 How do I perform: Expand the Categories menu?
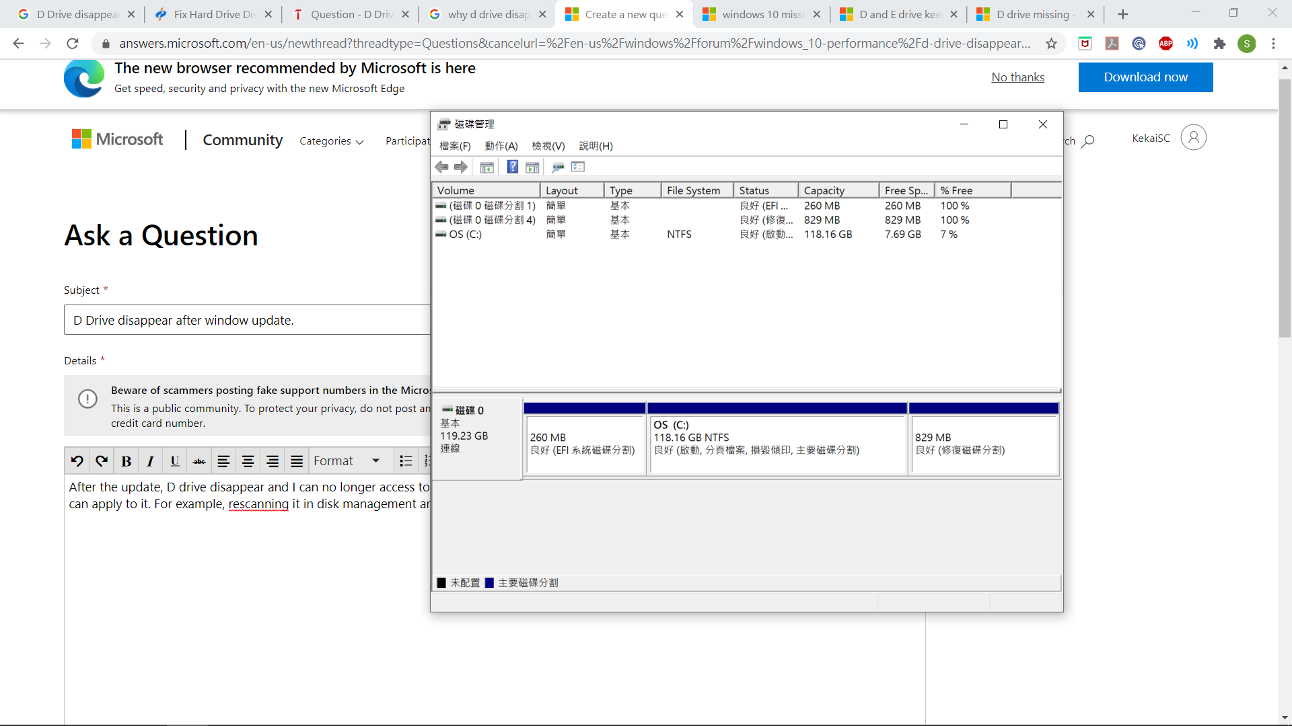click(331, 141)
